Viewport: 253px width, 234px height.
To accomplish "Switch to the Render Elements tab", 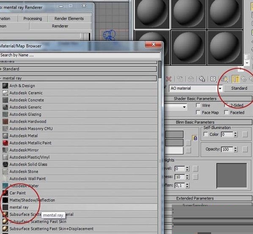I will click(x=69, y=19).
